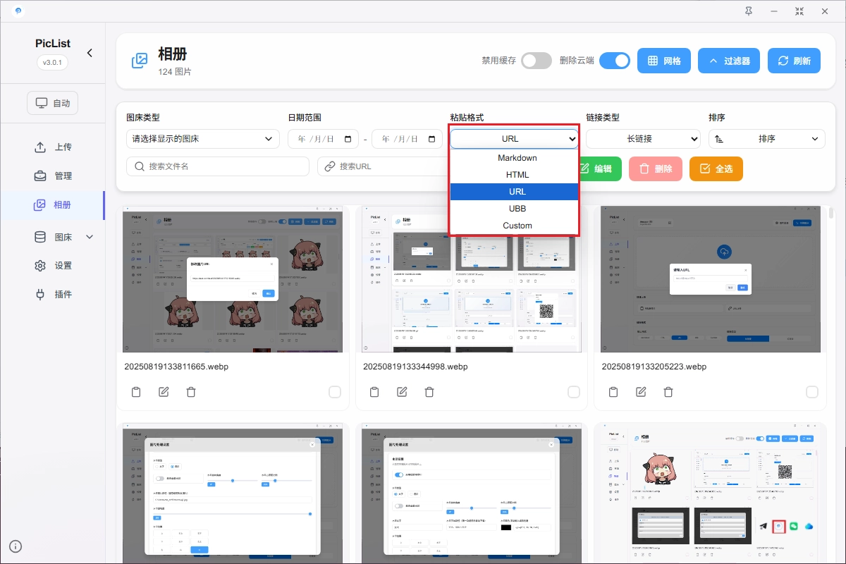Viewport: 846px width, 564px height.
Task: Collapse filters with 过滤器 button
Action: (729, 61)
